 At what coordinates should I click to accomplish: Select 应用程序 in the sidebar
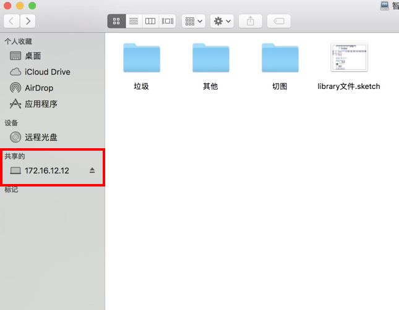click(41, 104)
